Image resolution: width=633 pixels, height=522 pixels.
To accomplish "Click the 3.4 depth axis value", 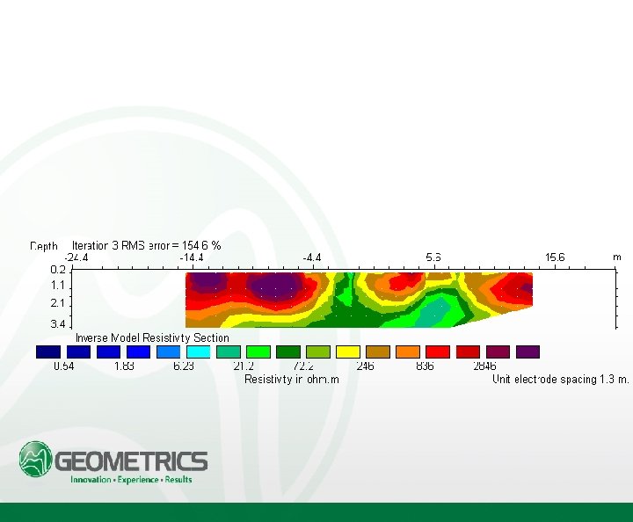I will (58, 324).
